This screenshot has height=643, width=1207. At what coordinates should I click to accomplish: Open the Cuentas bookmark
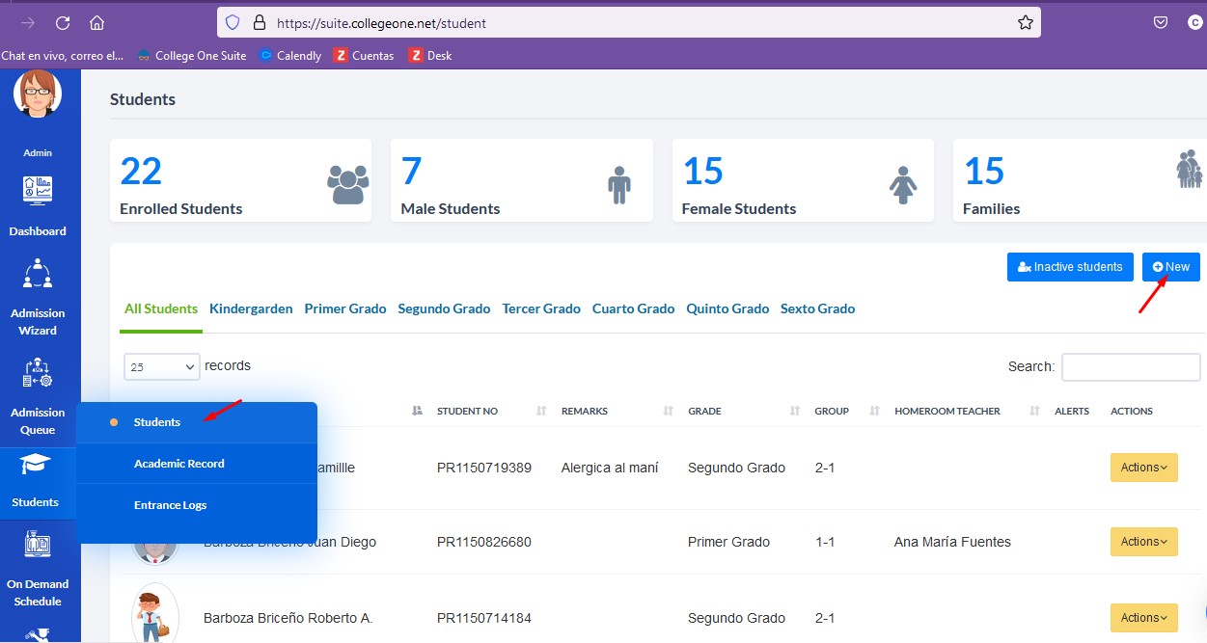[364, 56]
